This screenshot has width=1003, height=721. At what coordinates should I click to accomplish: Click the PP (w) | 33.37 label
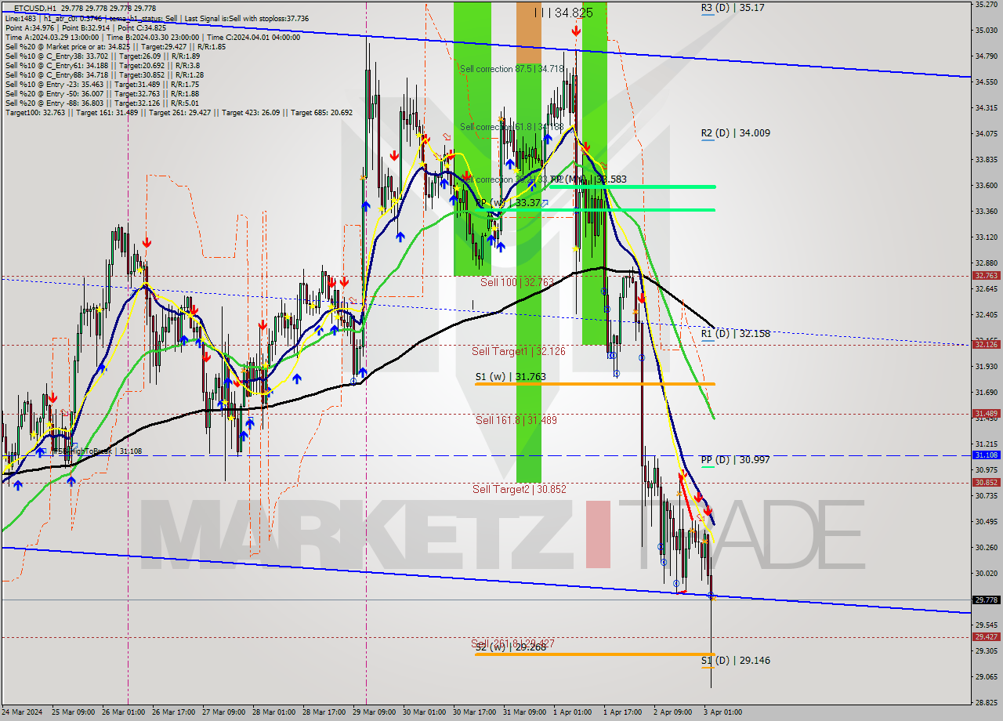pos(508,203)
